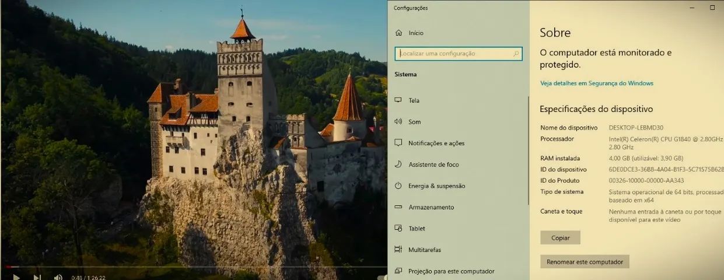Skip to the next video
Viewport: 724px width, 280px height.
click(37, 277)
